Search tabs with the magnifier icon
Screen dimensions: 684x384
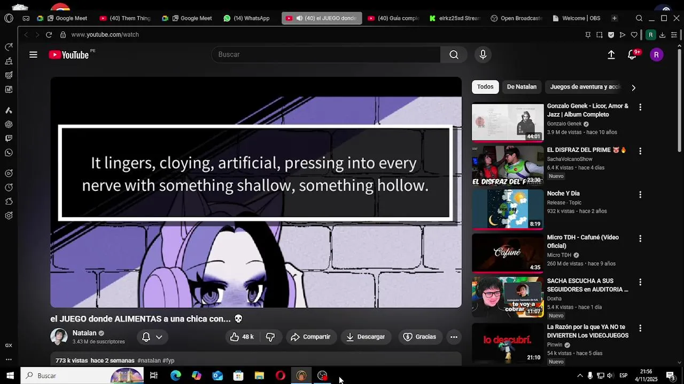coord(639,18)
